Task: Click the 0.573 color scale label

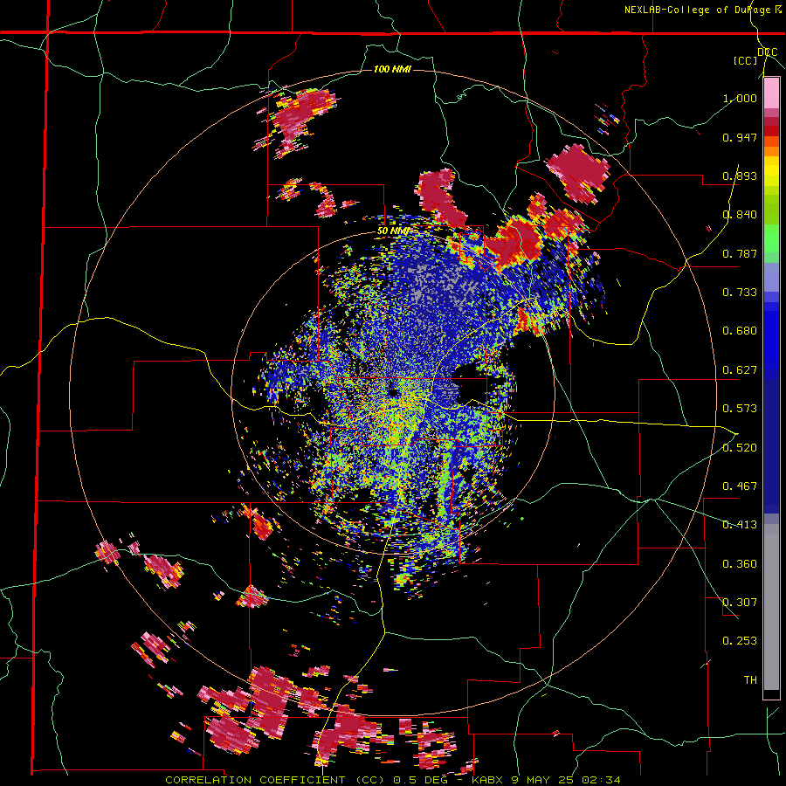Action: pyautogui.click(x=740, y=409)
